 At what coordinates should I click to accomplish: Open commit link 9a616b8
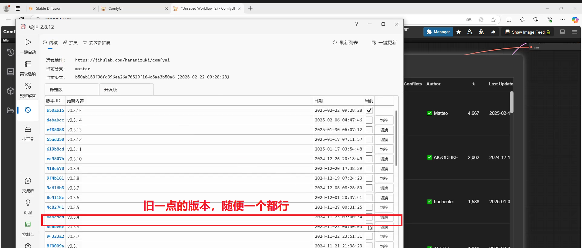(x=56, y=188)
